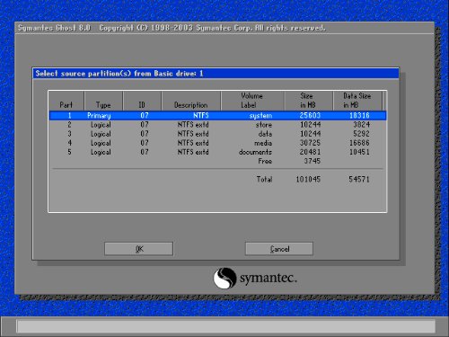Screen dimensions: 449x337
Task: Click the Symantec logo icon
Action: coord(224,278)
